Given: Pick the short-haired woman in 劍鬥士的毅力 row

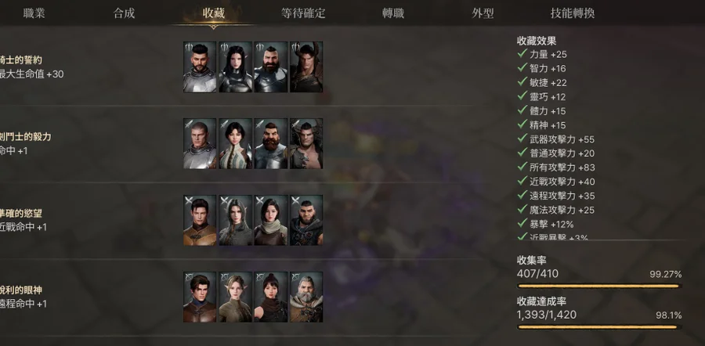Looking at the screenshot, I should (x=235, y=144).
